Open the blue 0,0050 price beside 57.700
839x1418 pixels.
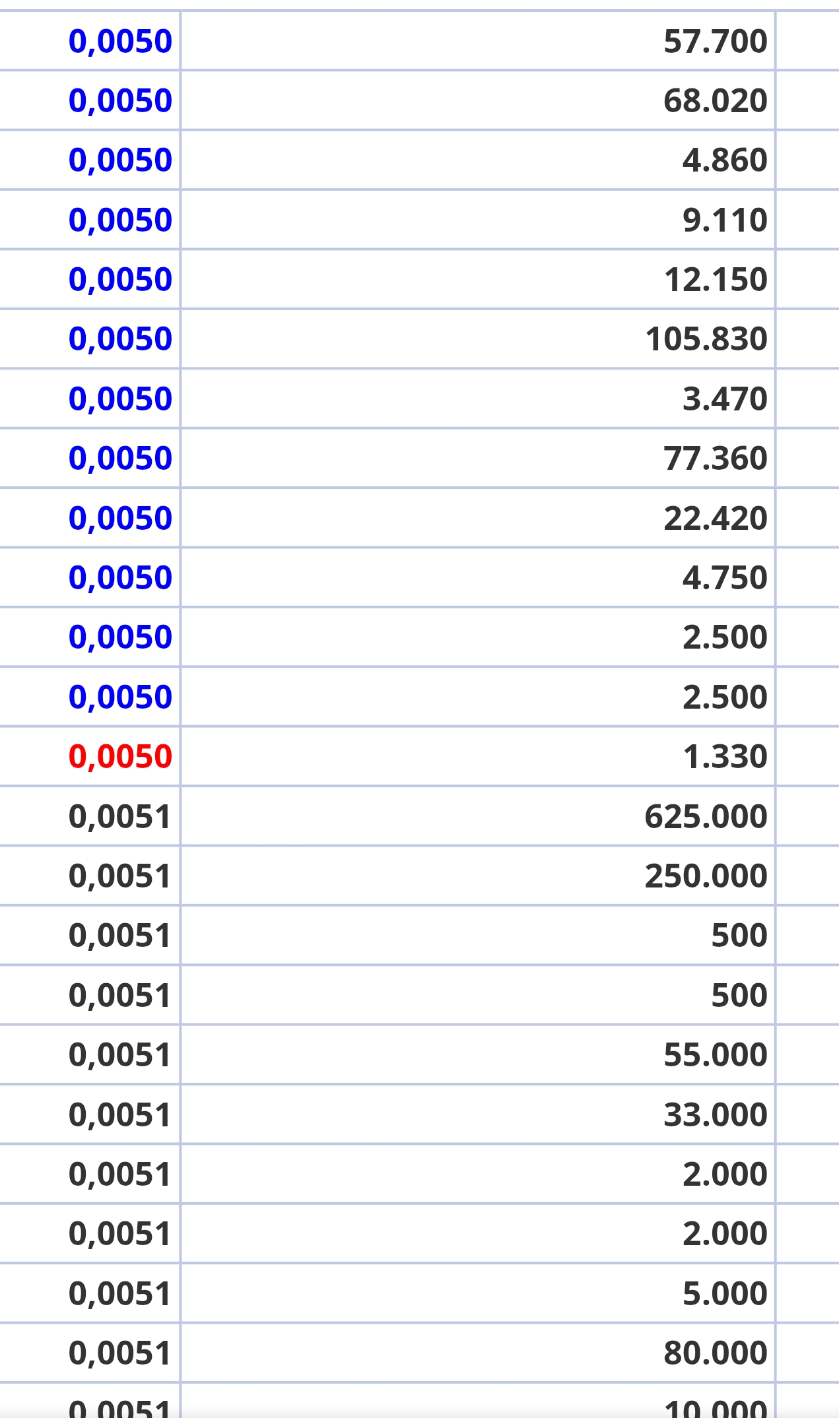[120, 41]
